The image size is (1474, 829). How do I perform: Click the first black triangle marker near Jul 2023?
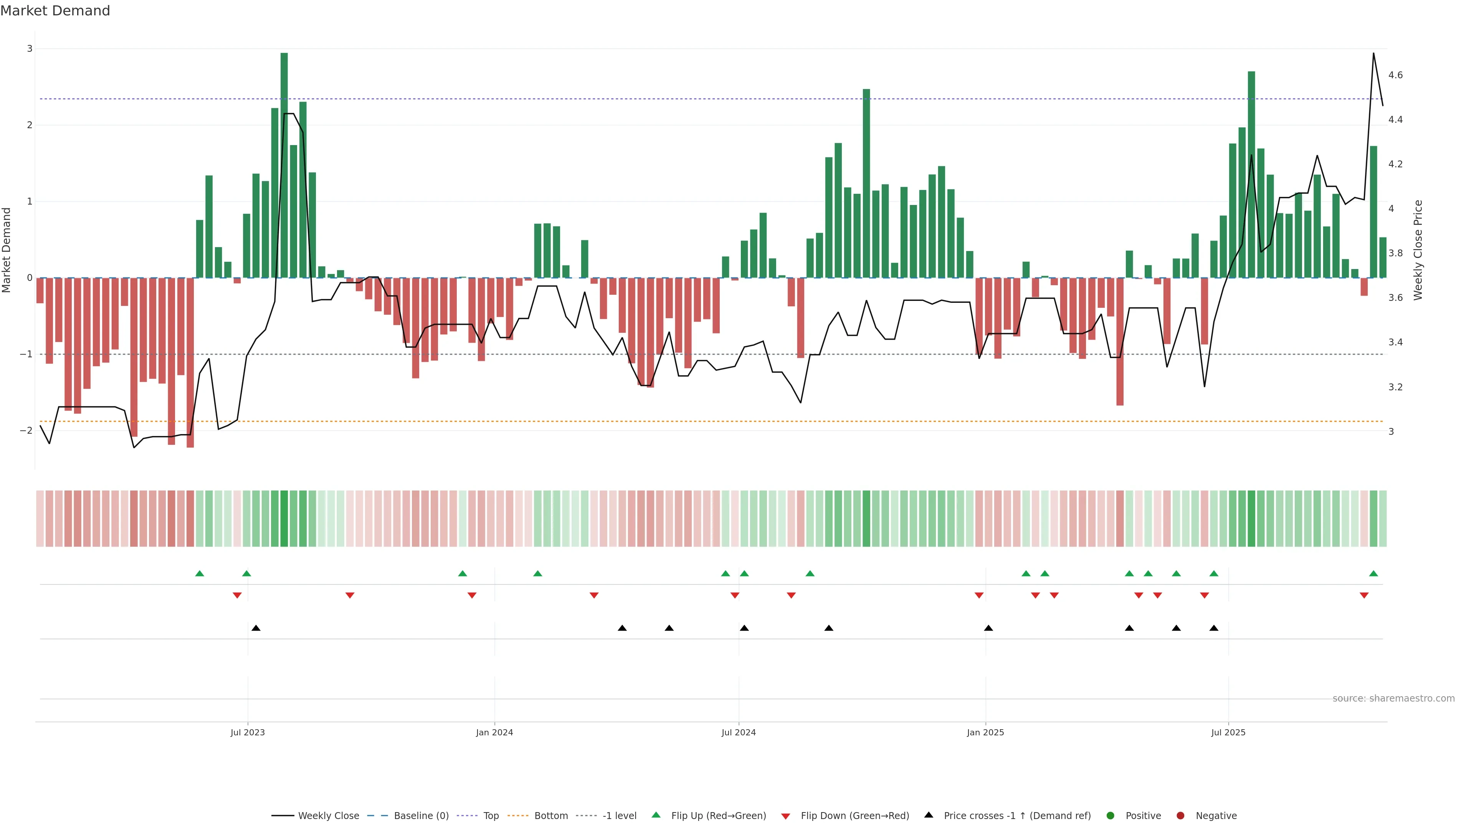click(256, 628)
